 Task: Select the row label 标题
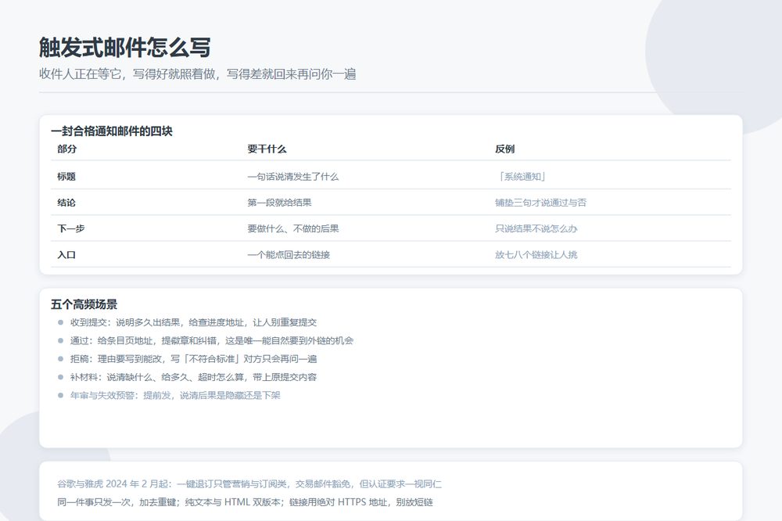coord(66,176)
